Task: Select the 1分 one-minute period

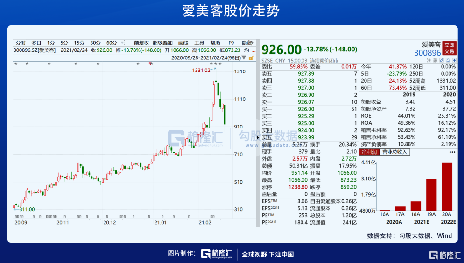Action: (51, 43)
